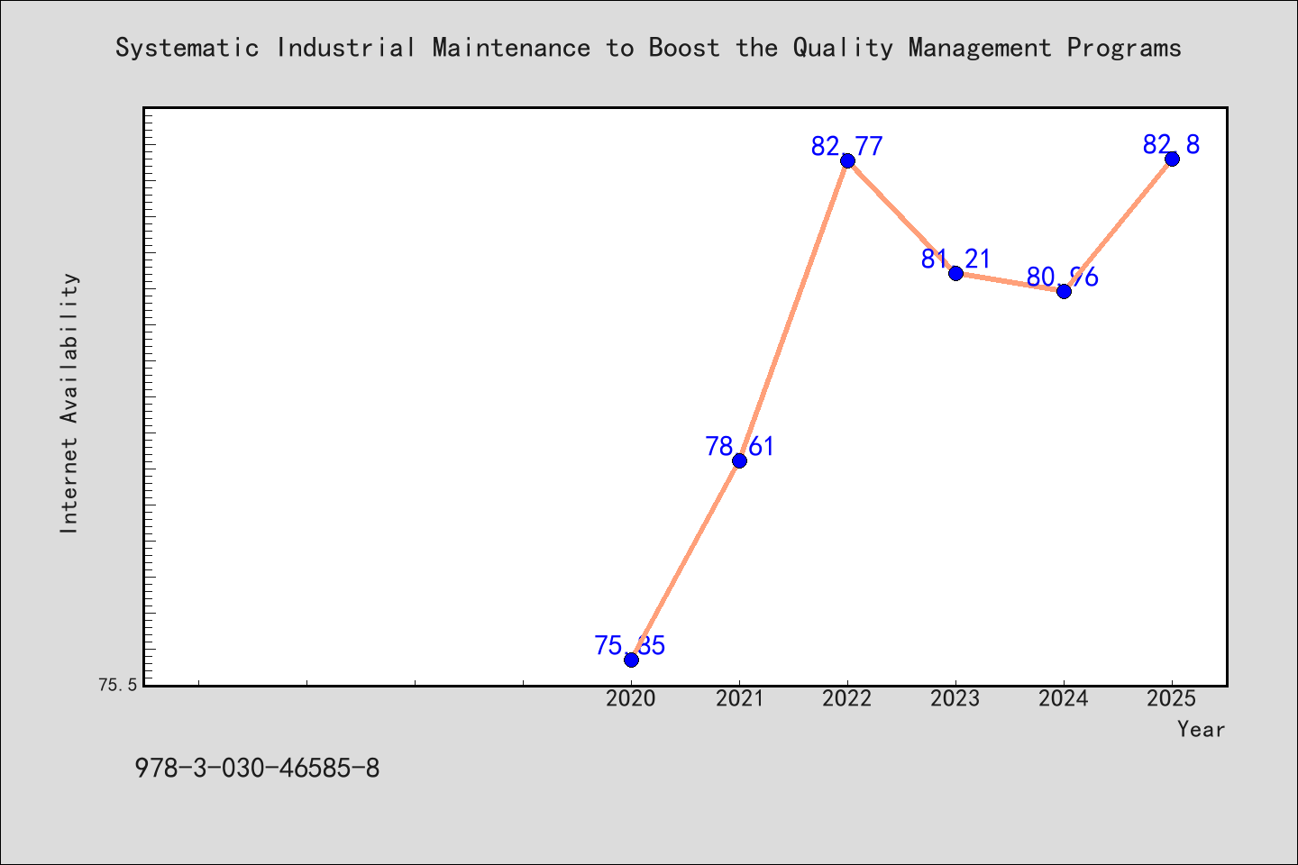Click the 2025 data point marker
1298x865 pixels.
[x=1172, y=159]
